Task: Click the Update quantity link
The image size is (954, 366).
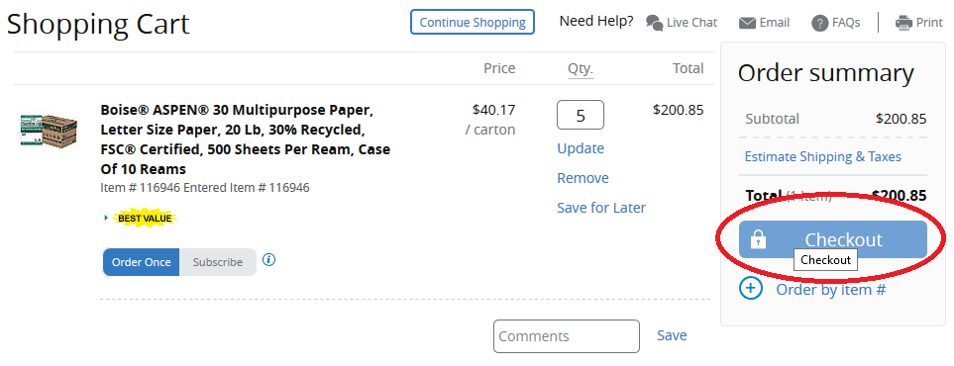Action: 581,148
